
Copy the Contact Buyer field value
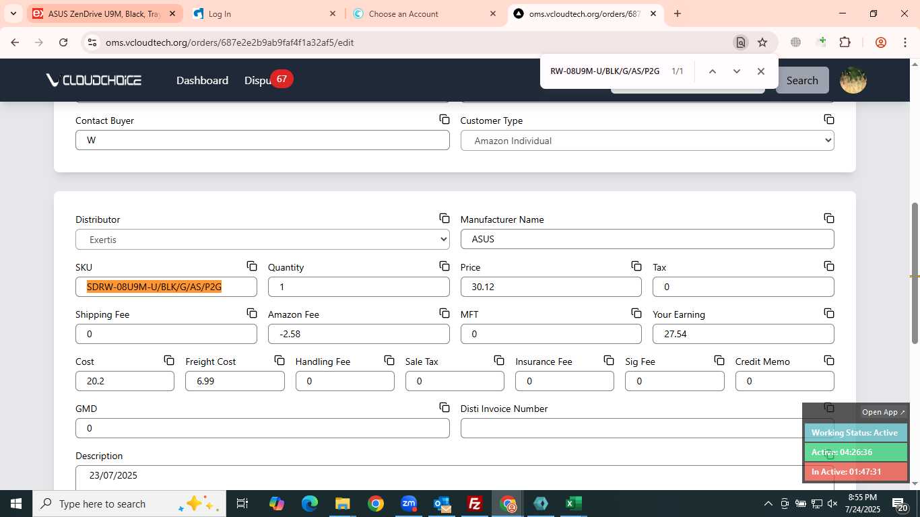click(x=445, y=119)
